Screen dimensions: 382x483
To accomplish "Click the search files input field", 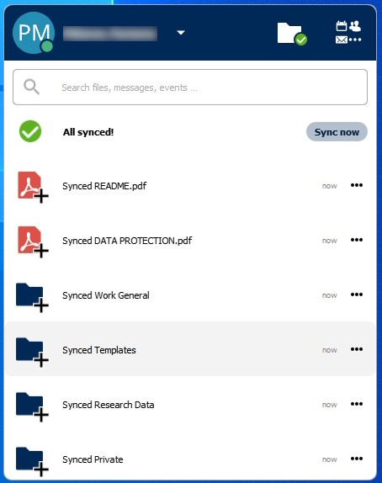I will tap(190, 88).
